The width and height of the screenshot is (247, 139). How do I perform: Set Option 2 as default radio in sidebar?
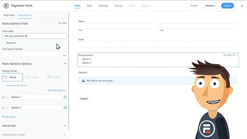point(7,108)
